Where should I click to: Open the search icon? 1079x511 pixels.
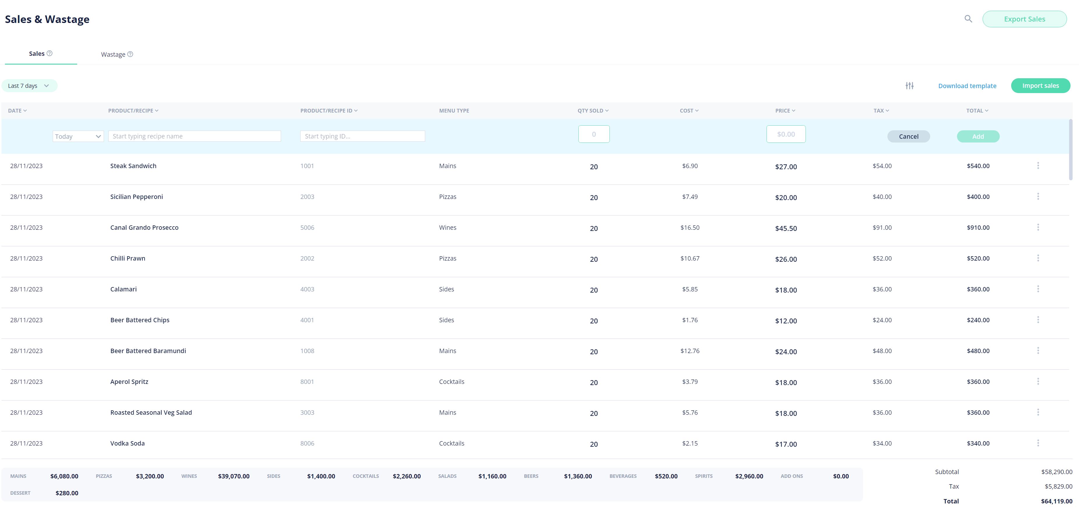968,19
